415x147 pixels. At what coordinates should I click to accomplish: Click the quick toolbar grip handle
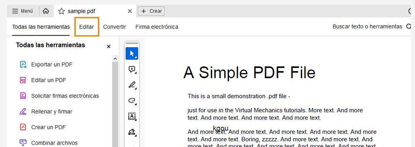(x=132, y=43)
